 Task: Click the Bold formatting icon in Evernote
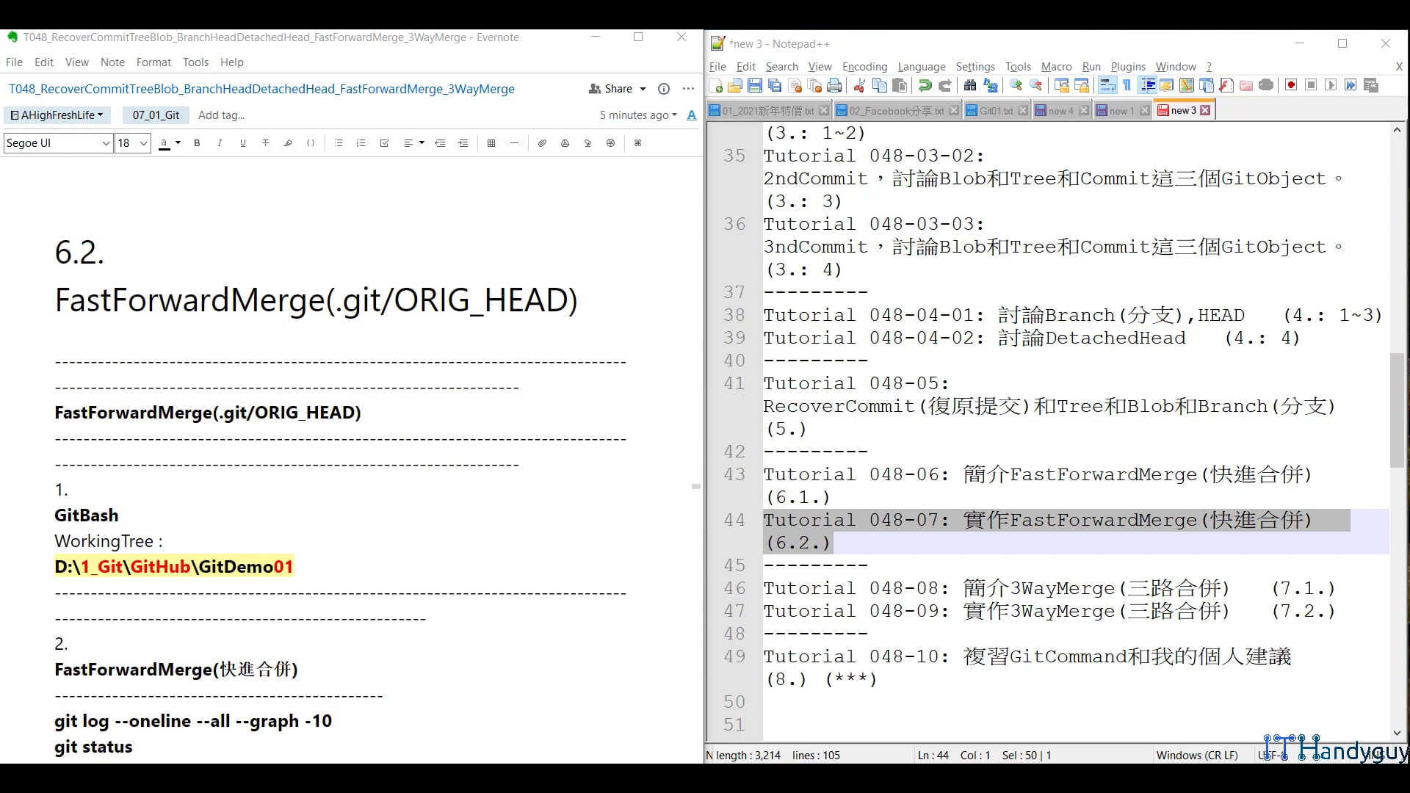[x=197, y=143]
